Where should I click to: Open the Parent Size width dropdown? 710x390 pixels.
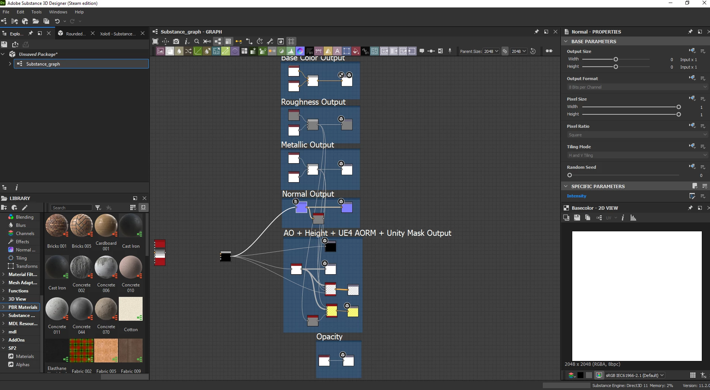(491, 51)
